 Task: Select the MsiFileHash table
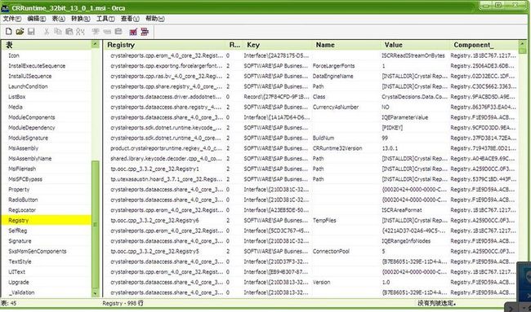[22, 169]
